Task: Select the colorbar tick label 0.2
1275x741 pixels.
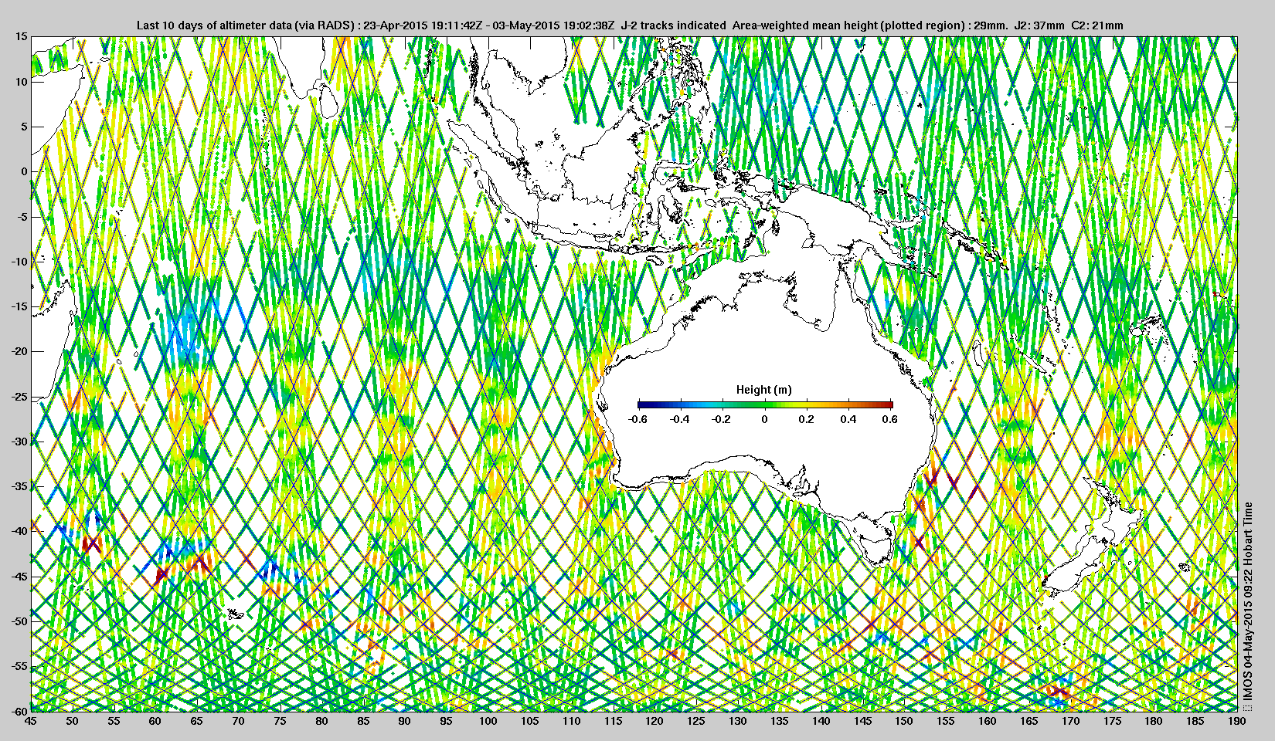Action: 806,419
